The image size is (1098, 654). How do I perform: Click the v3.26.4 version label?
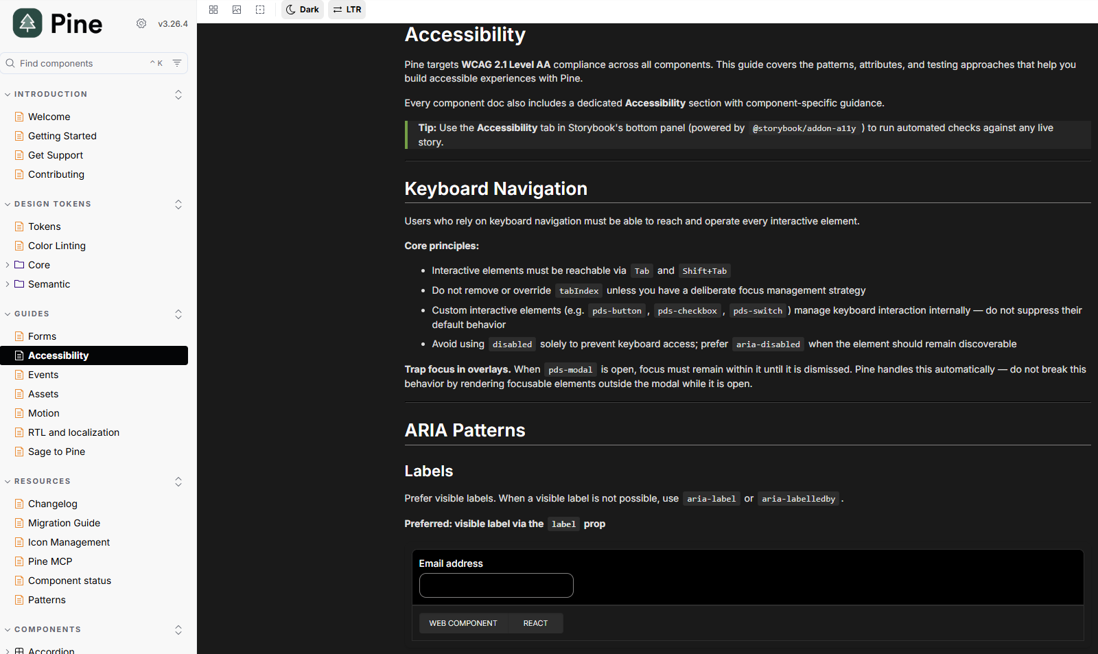173,23
